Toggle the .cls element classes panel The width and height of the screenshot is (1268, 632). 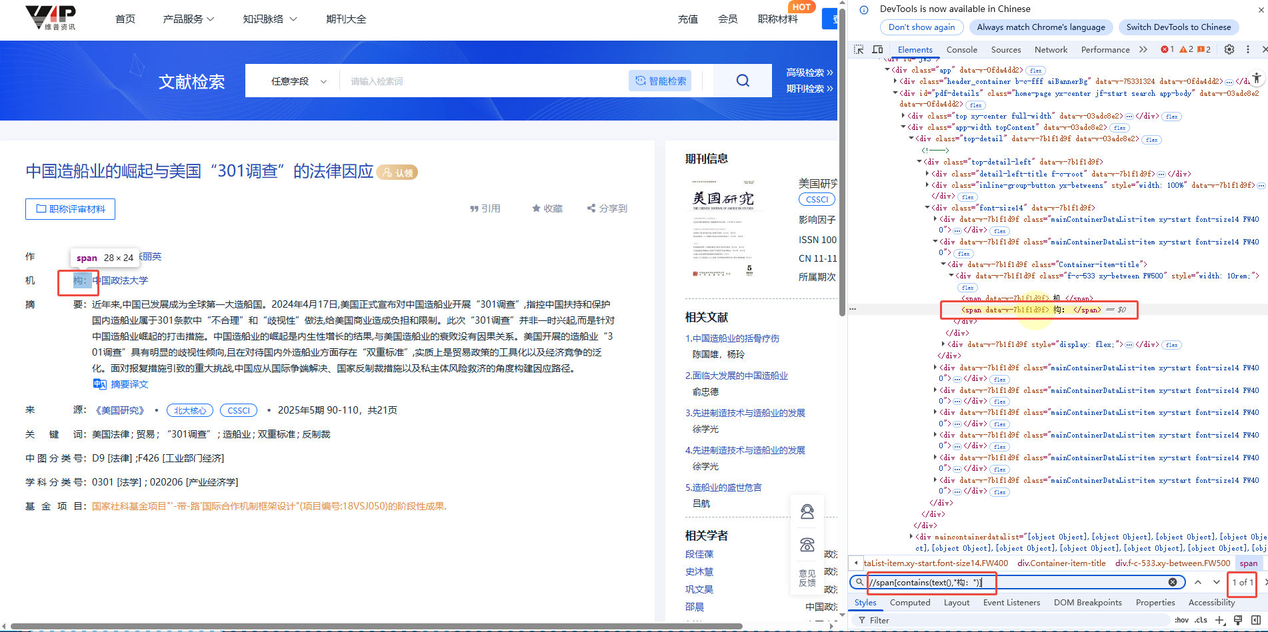(1201, 620)
